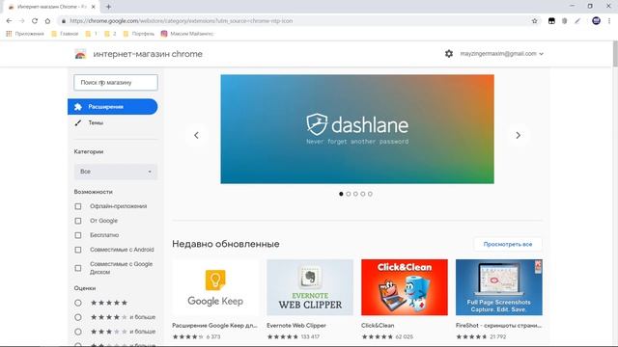Open the browser profile avatar

[x=596, y=21]
